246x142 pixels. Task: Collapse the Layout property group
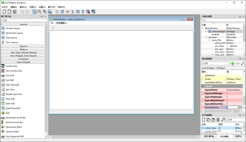pos(203,86)
